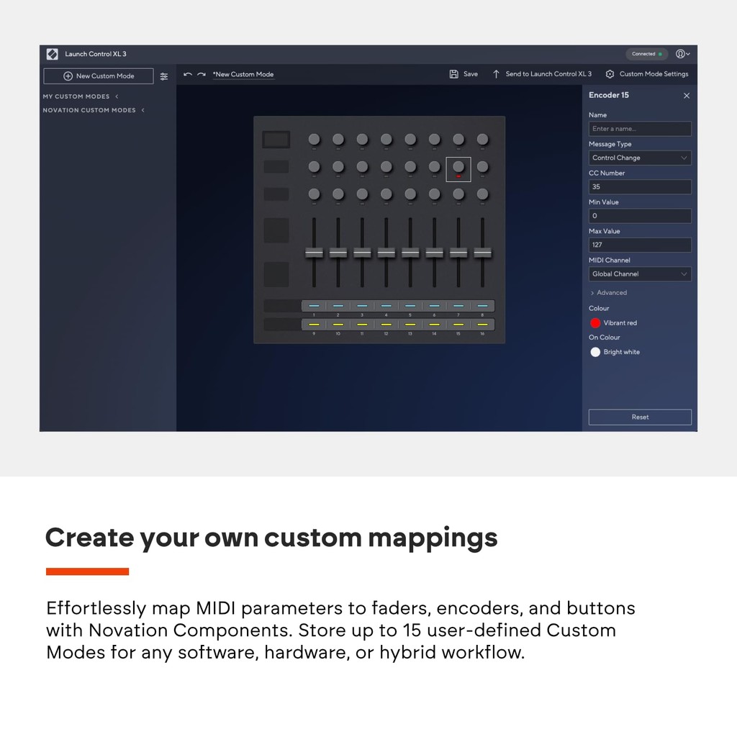Open the user account icon menu
This screenshot has width=737, height=737.
(682, 54)
